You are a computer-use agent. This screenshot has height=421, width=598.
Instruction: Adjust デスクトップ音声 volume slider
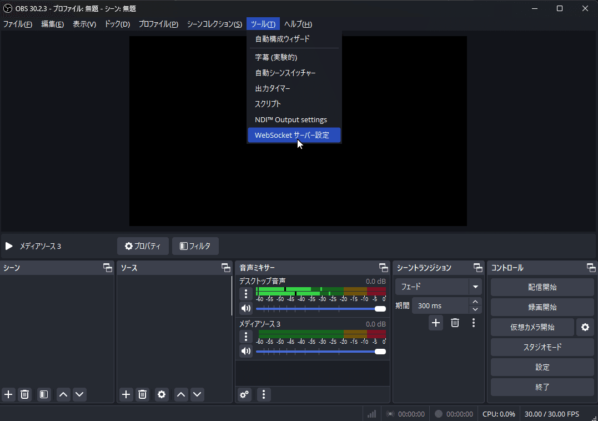coord(321,308)
